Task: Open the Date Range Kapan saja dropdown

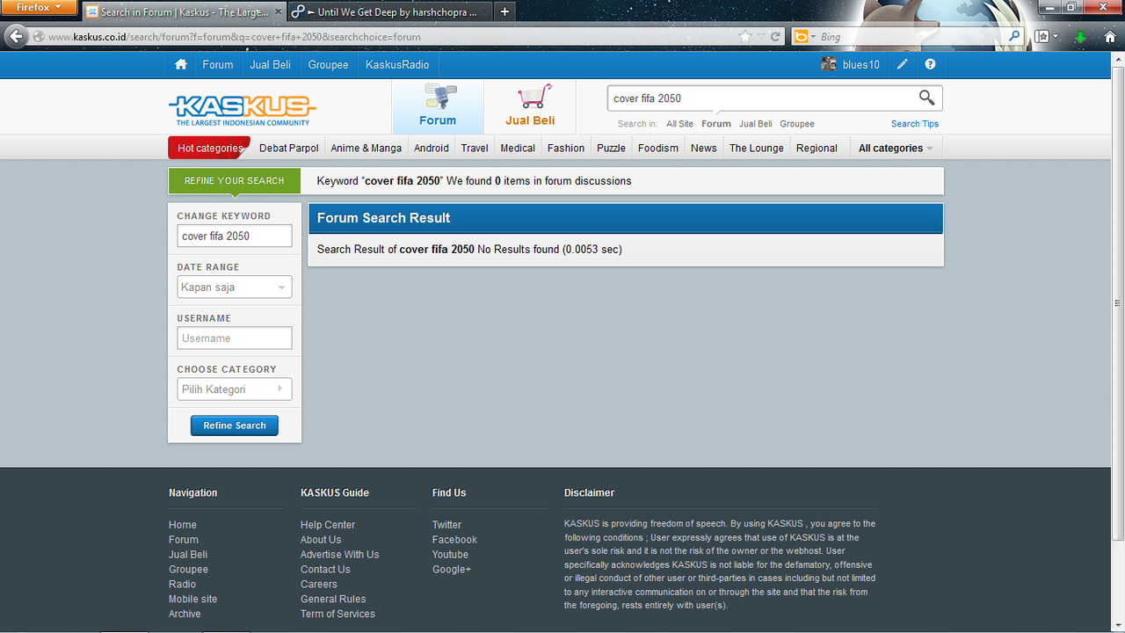Action: click(235, 287)
